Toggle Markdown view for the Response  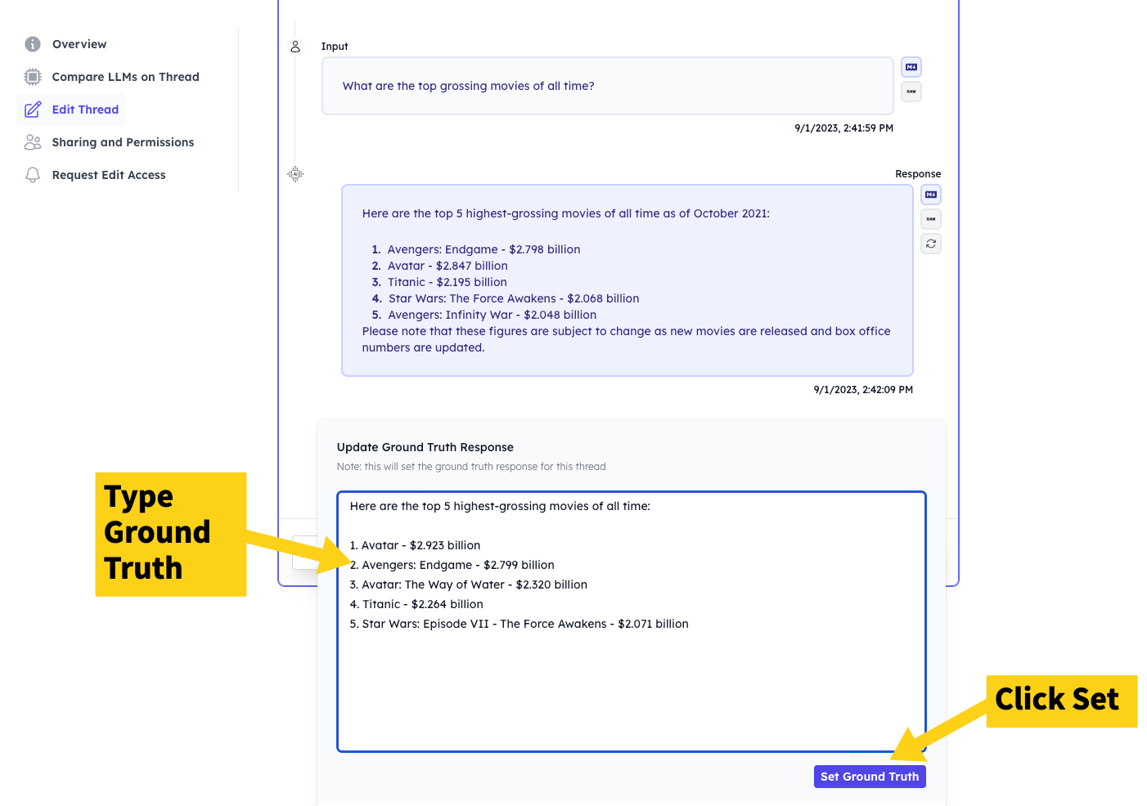[x=930, y=195]
